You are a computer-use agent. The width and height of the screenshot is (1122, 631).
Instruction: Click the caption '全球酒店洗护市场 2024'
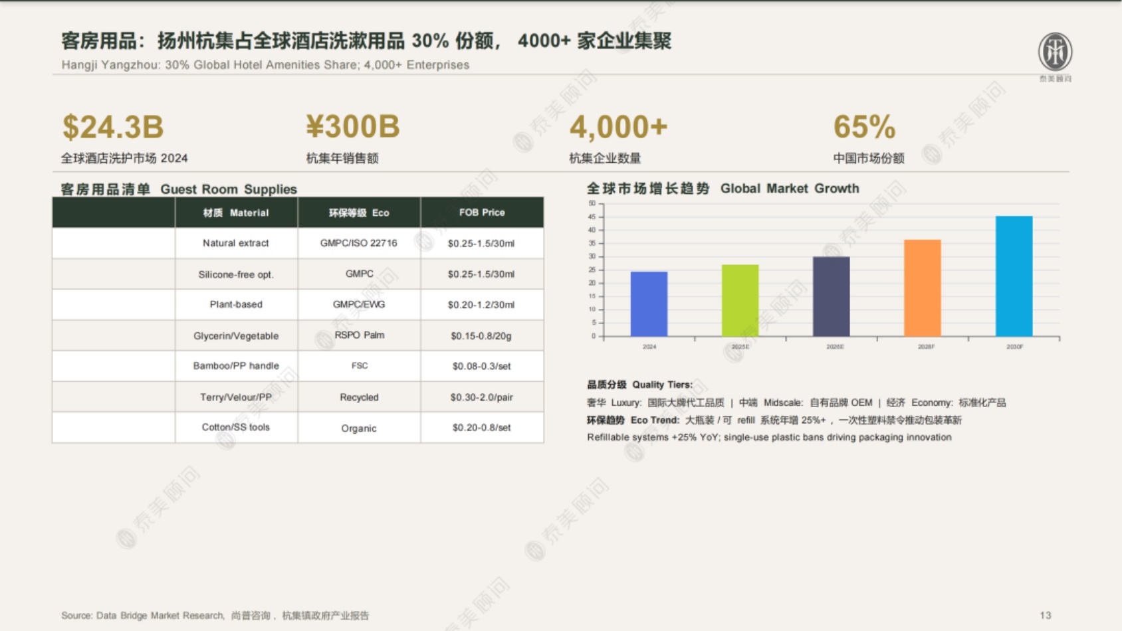[x=124, y=158]
